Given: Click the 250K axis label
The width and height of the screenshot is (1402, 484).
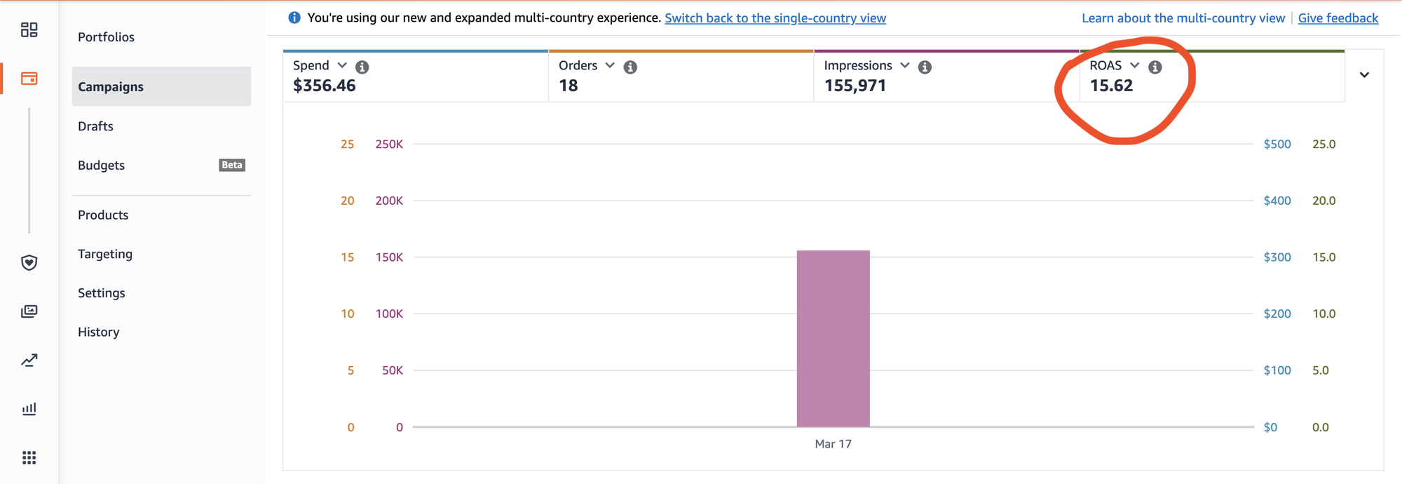Looking at the screenshot, I should point(389,144).
